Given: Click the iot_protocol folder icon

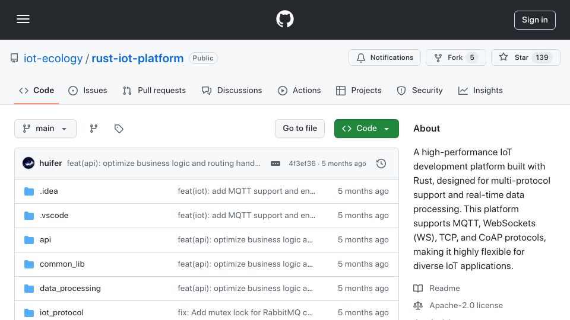Looking at the screenshot, I should [x=29, y=313].
